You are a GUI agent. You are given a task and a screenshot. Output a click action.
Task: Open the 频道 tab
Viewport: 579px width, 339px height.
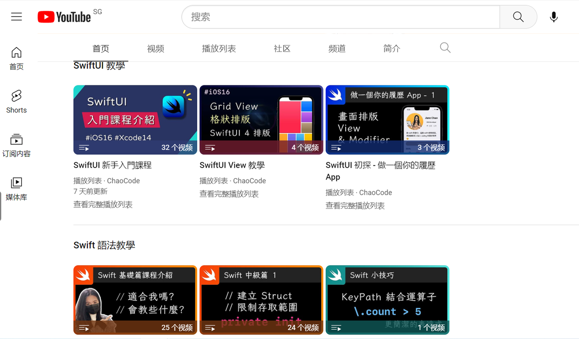click(337, 48)
